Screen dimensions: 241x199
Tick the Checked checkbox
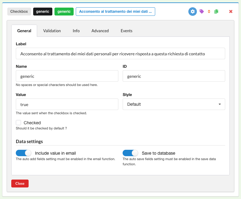(x=19, y=123)
